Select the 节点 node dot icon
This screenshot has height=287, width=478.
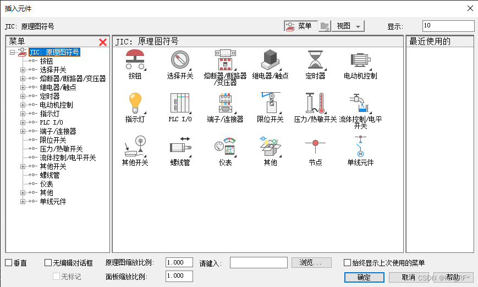(x=316, y=146)
